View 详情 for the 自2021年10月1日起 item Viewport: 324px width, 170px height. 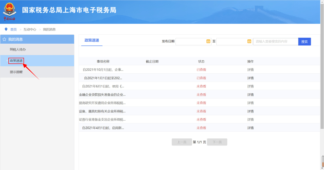pyautogui.click(x=250, y=70)
